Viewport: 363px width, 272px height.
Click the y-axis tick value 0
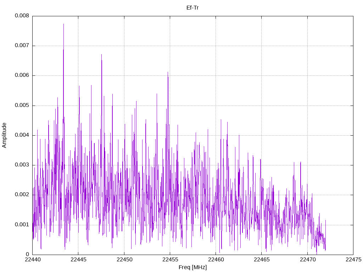[x=28, y=254]
